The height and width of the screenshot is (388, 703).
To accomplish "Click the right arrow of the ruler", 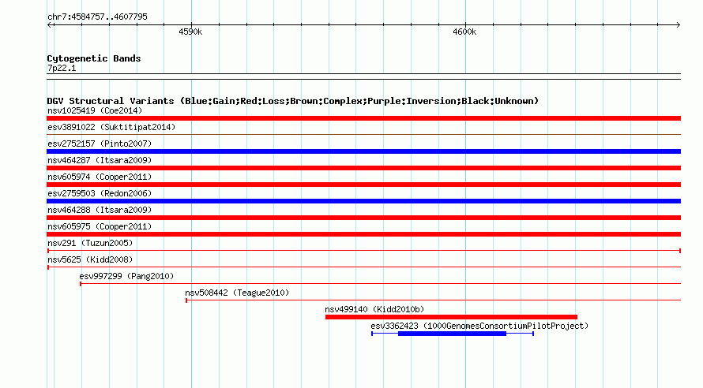I will 678,25.
